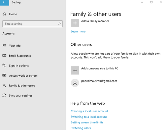The image size is (165, 130).
Task: Click the Add a family member label
Action: click(95, 21)
